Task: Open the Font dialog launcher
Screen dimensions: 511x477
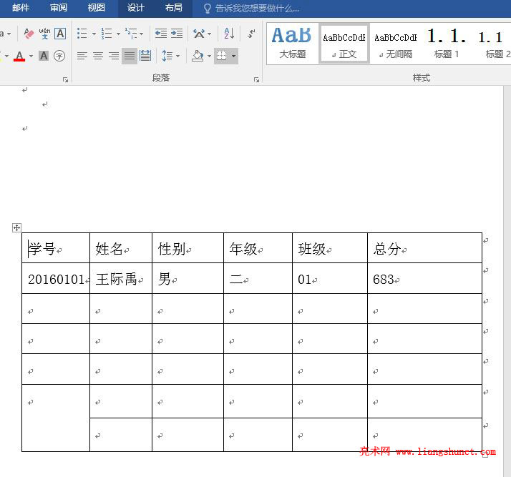Action: coord(66,80)
